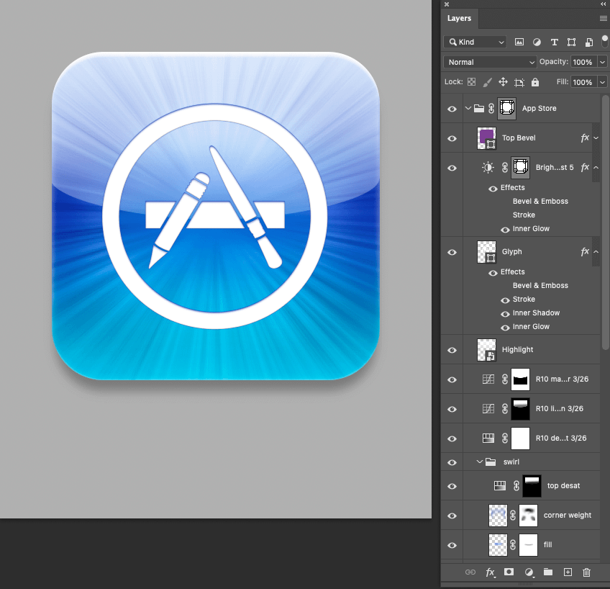Toggle the layer filter on/off switch
Viewport: 610px width, 589px height.
(x=605, y=42)
